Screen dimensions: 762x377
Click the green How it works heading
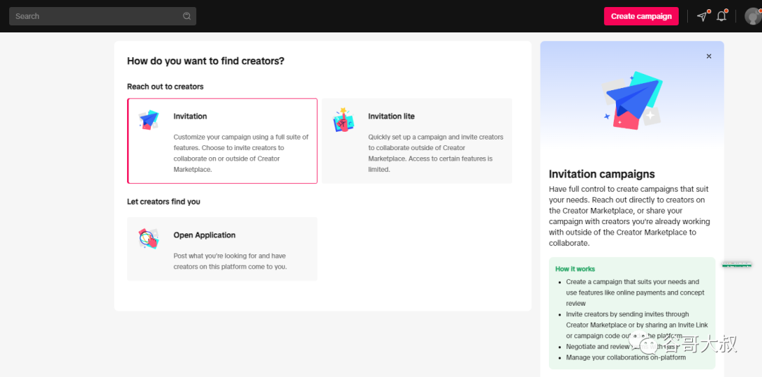click(x=575, y=269)
